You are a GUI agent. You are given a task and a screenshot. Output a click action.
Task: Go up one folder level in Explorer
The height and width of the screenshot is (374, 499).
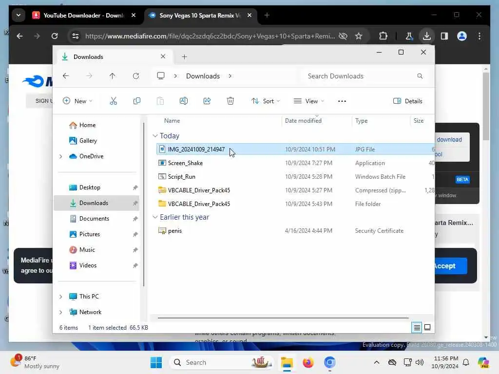pos(113,76)
